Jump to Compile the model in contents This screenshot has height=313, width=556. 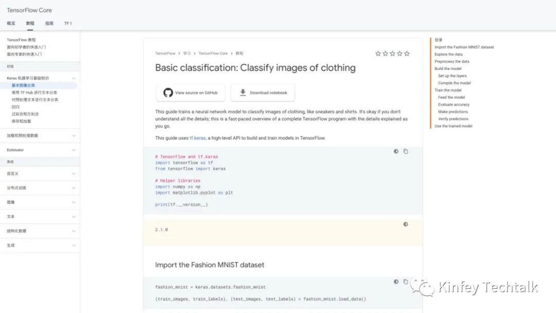tap(454, 83)
